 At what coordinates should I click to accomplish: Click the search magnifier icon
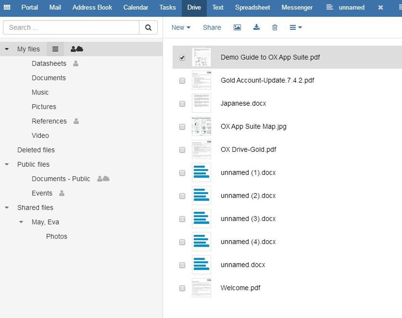148,27
